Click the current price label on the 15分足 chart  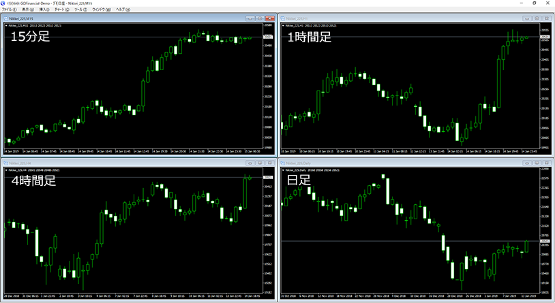[267, 36]
